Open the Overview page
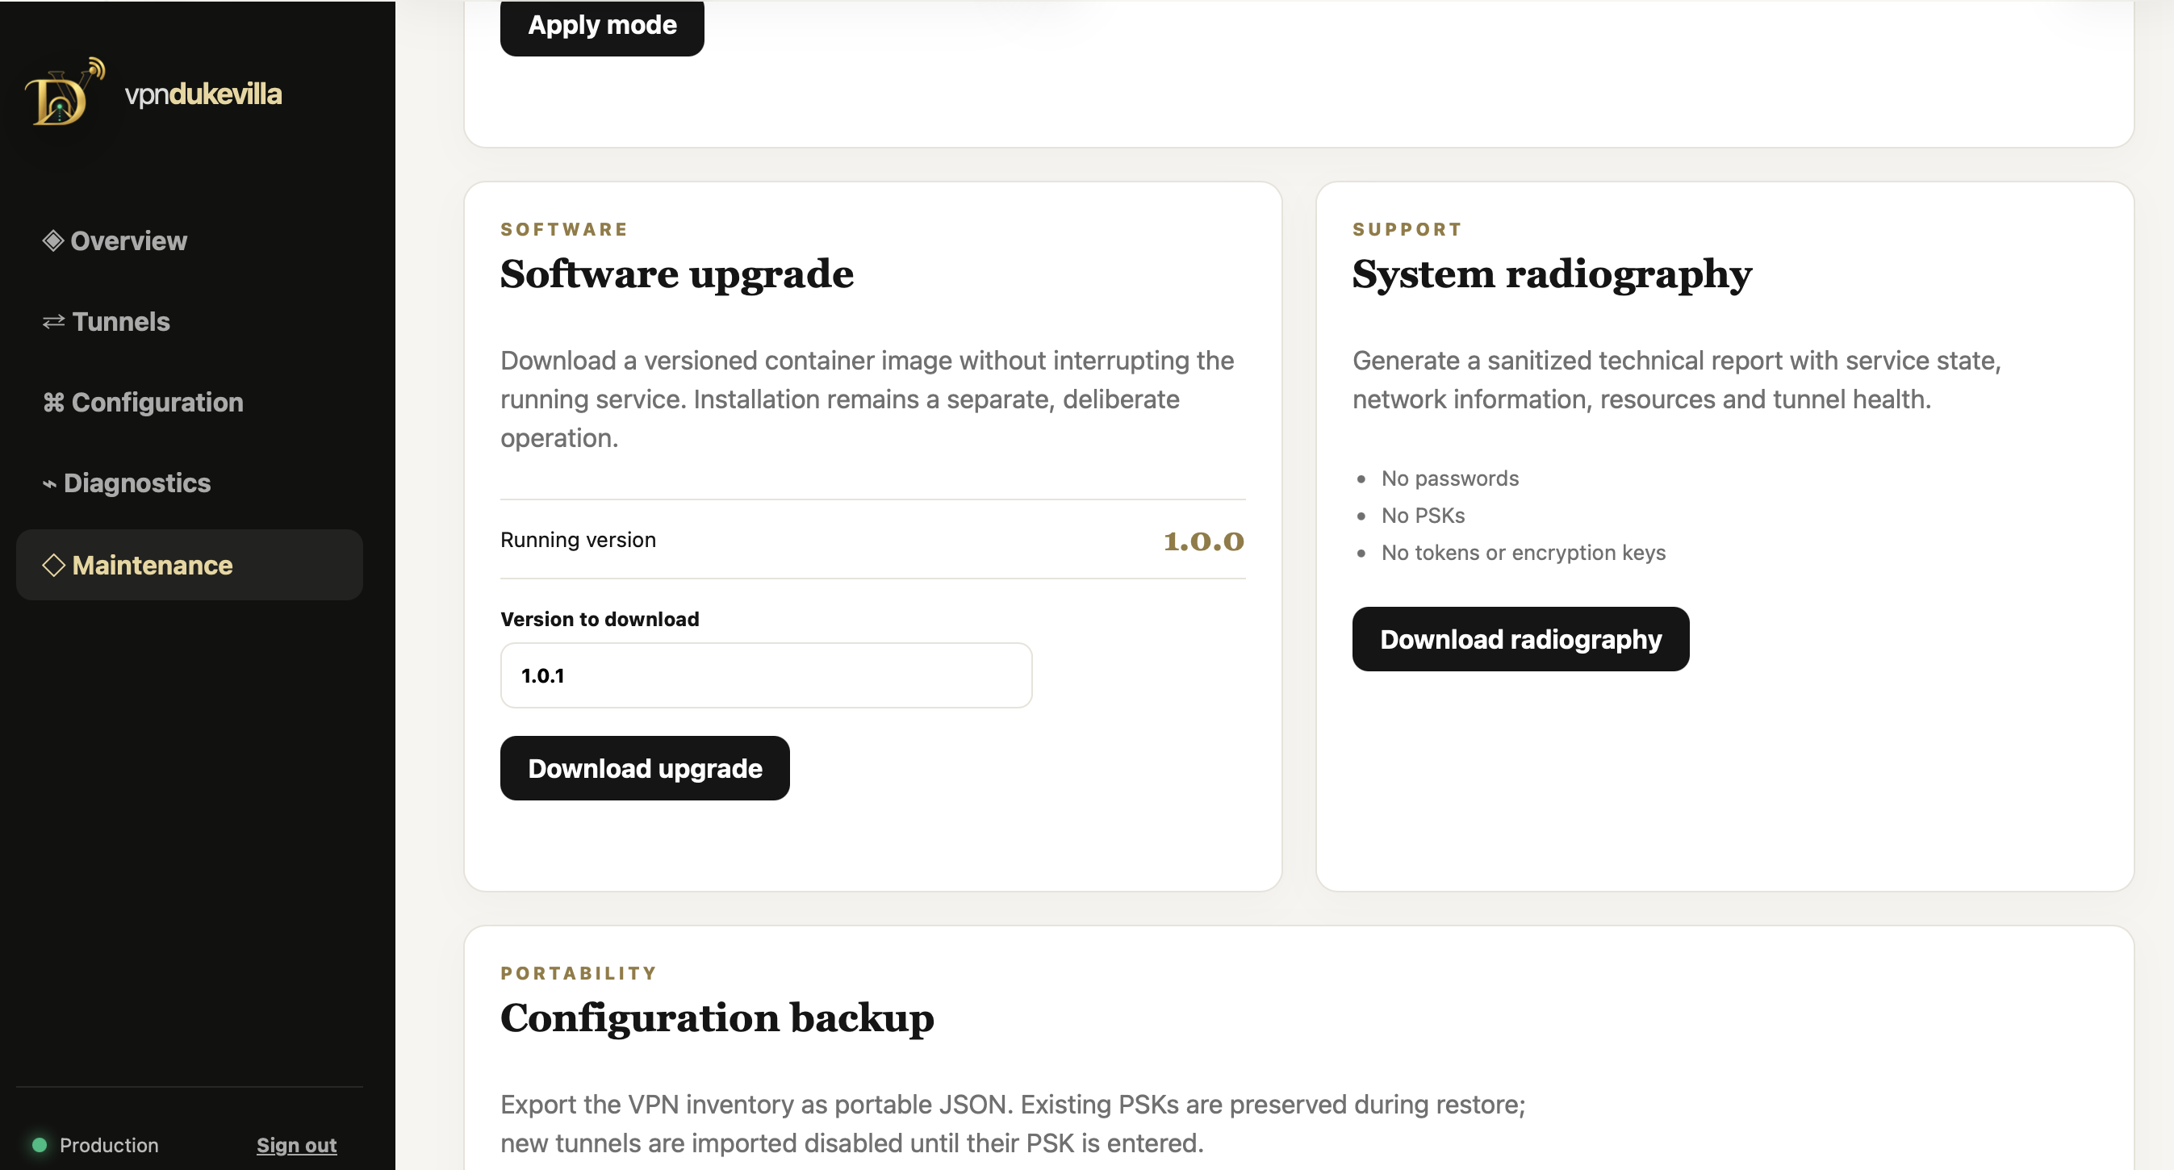 point(189,240)
